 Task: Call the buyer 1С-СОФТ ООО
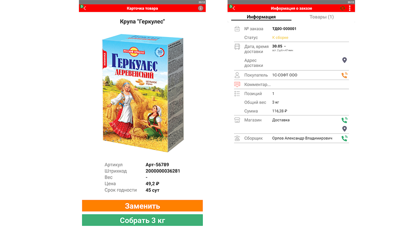pyautogui.click(x=344, y=75)
